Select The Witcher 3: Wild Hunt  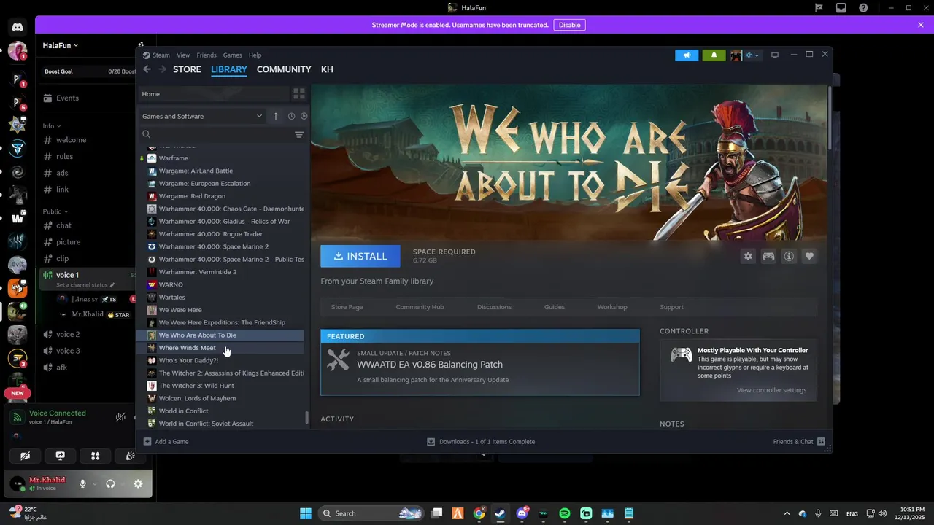pos(220,386)
